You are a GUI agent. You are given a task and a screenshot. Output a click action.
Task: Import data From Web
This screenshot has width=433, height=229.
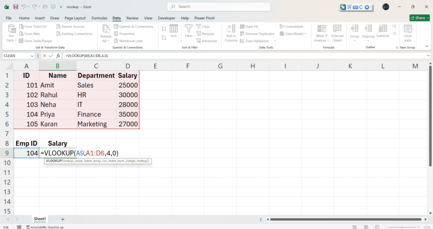coord(30,34)
